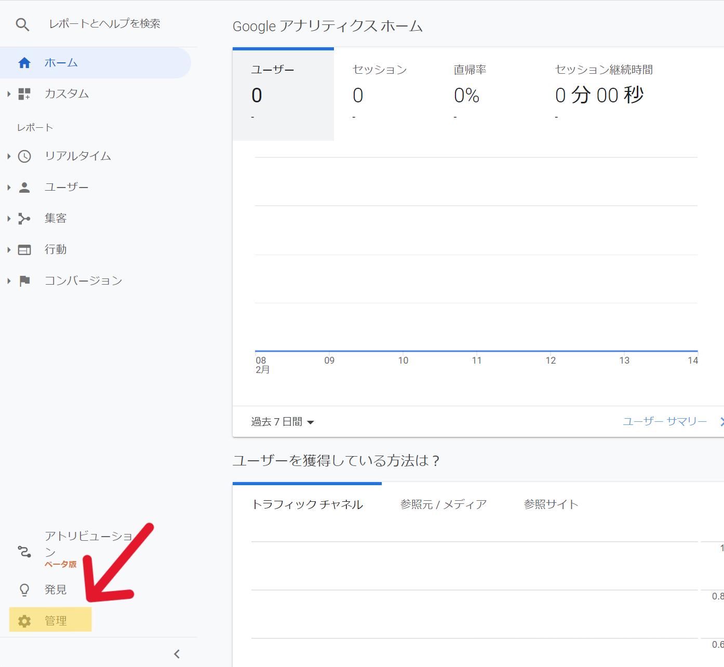Open コンバージョン reports label
724x667 pixels.
click(x=84, y=281)
